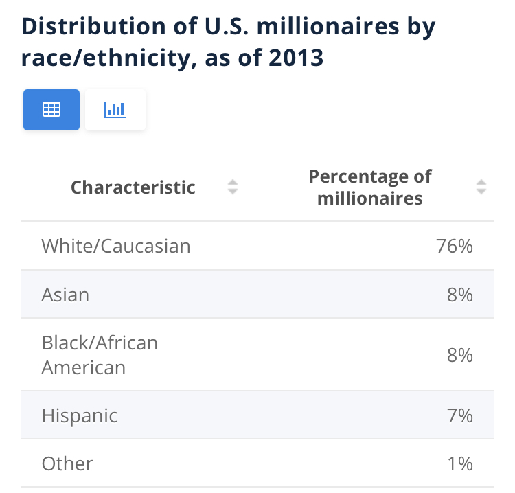Viewport: 515px width, 493px height.
Task: Select the Other row label
Action: point(67,463)
